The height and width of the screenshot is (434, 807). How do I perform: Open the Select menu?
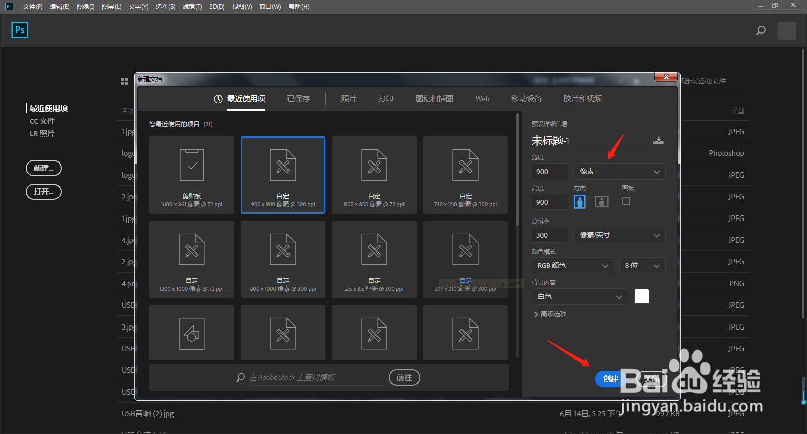165,7
